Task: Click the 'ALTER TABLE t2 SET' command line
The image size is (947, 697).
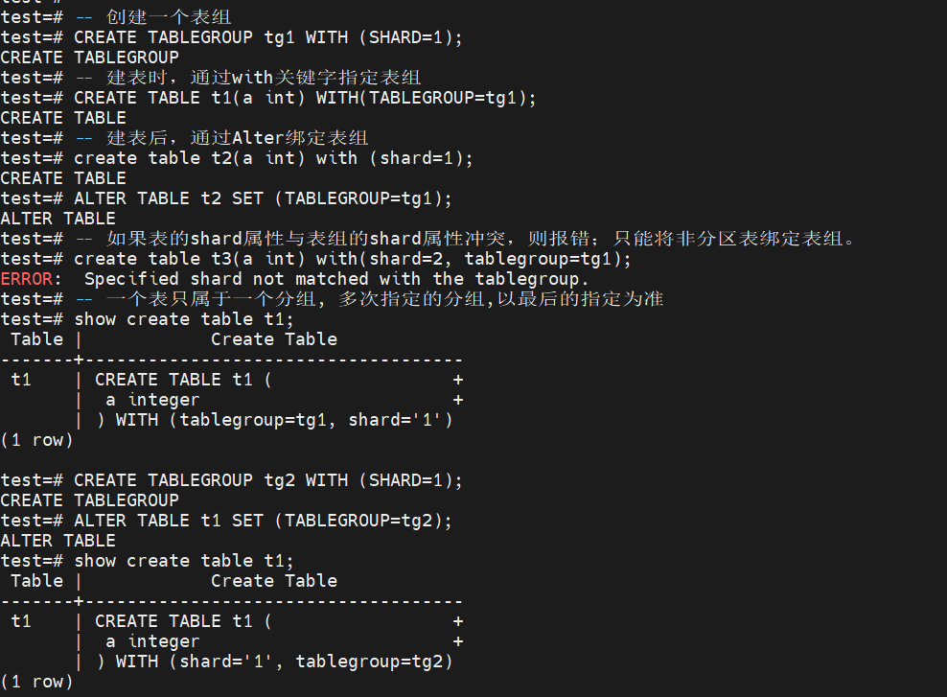Action: [262, 198]
